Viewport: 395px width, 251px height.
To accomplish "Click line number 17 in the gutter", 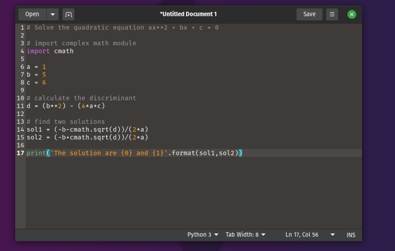I will [x=20, y=153].
